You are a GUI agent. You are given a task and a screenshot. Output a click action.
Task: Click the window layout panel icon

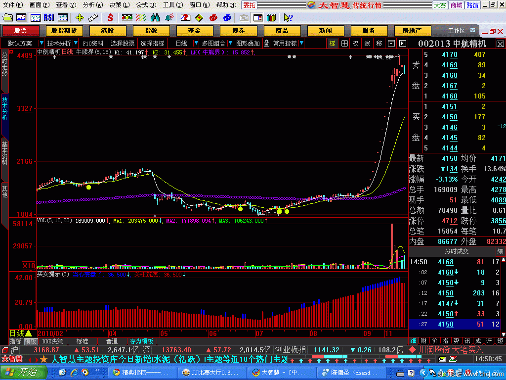tap(257, 17)
